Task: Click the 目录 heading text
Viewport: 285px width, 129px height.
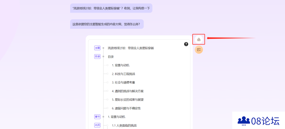Action: (x=111, y=57)
